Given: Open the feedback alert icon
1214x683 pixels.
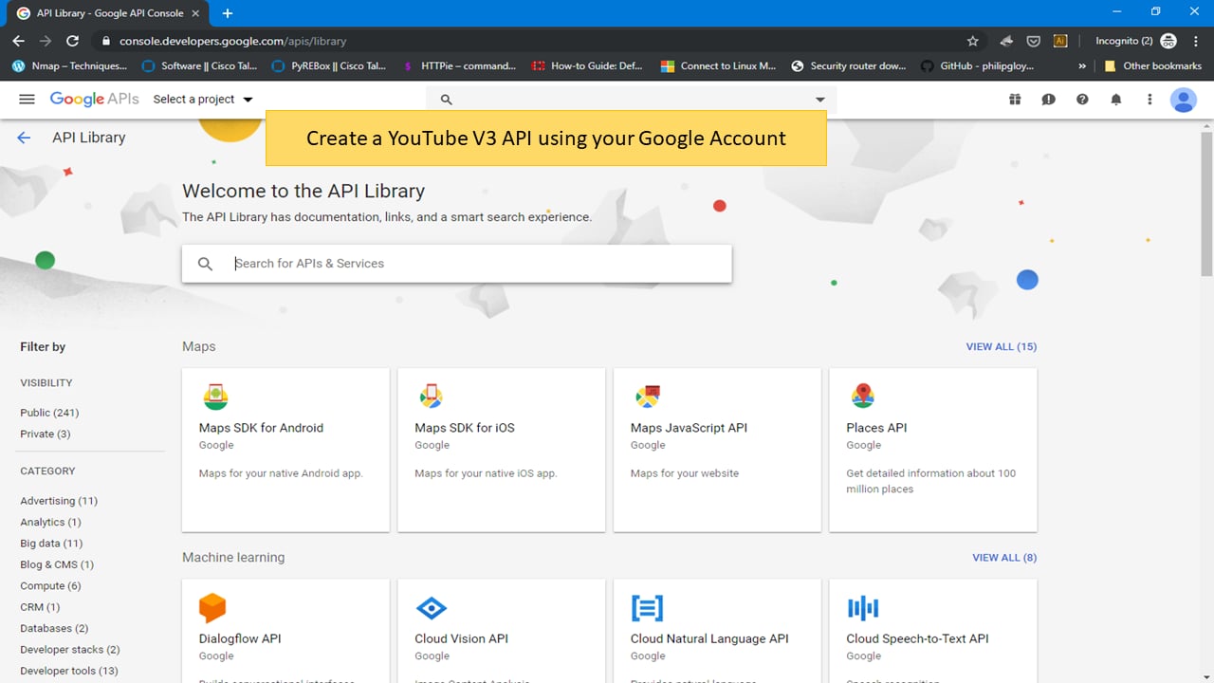Looking at the screenshot, I should coord(1048,99).
